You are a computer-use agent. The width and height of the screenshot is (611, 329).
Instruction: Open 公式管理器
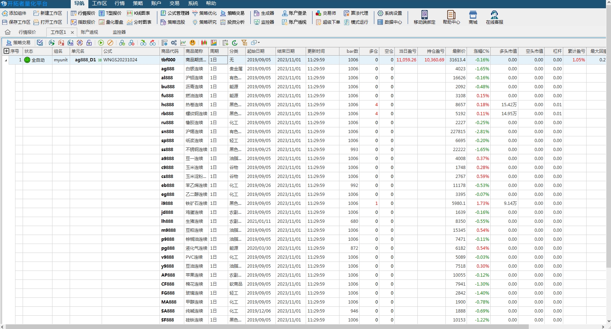pos(175,13)
